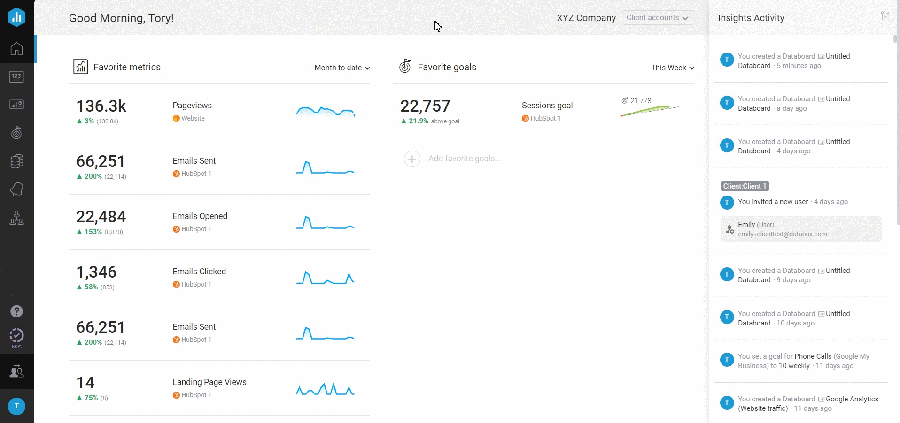Open the This Week dropdown
Viewport: 900px width, 423px height.
pos(672,68)
